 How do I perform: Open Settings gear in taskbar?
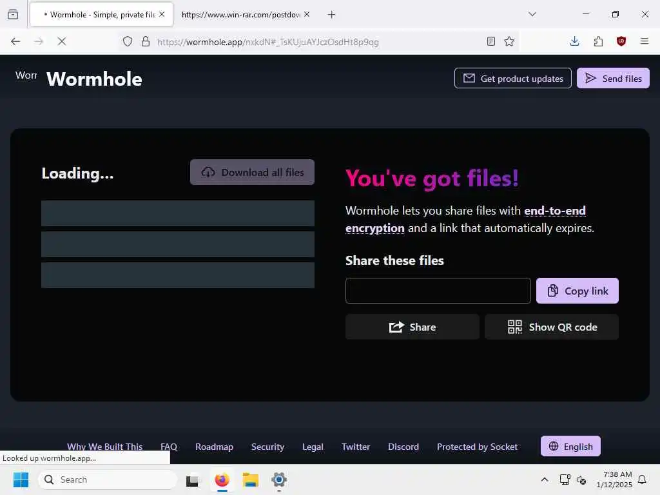pyautogui.click(x=278, y=480)
